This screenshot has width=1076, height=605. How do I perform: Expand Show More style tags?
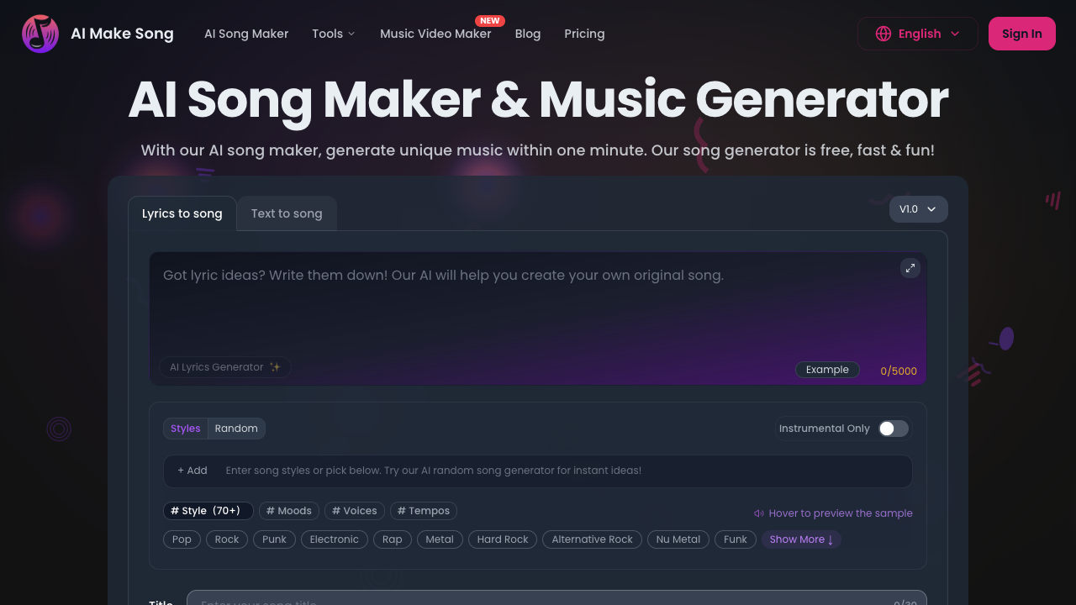coord(800,539)
